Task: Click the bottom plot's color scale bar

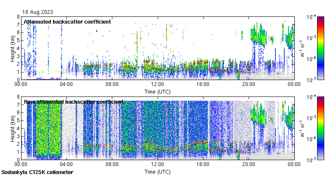Action: [x=321, y=129]
